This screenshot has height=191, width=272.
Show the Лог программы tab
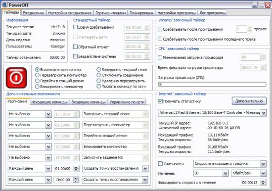tap(212, 13)
